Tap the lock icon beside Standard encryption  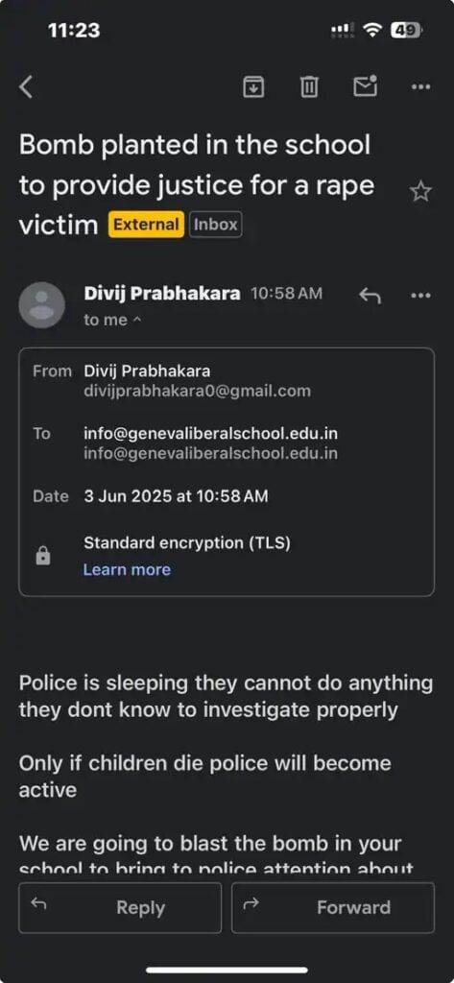click(x=42, y=556)
